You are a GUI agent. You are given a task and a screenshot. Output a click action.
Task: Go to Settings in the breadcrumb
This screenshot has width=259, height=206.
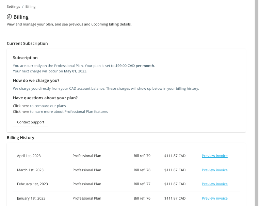pyautogui.click(x=13, y=6)
